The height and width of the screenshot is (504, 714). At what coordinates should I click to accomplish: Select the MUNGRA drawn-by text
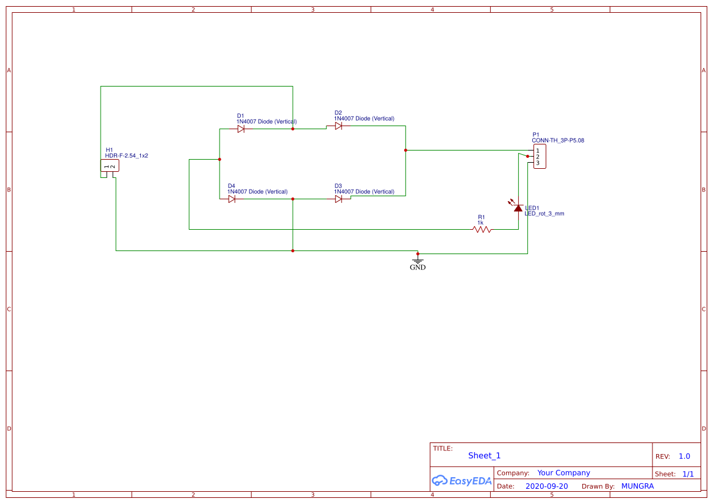click(x=638, y=486)
